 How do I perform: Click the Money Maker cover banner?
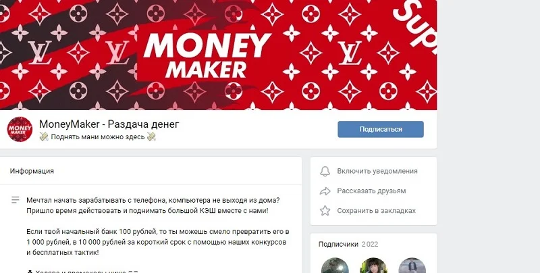click(x=218, y=55)
